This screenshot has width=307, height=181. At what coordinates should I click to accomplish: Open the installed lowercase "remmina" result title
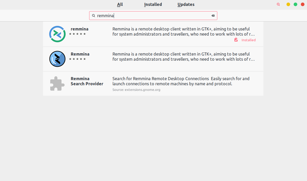pos(79,29)
